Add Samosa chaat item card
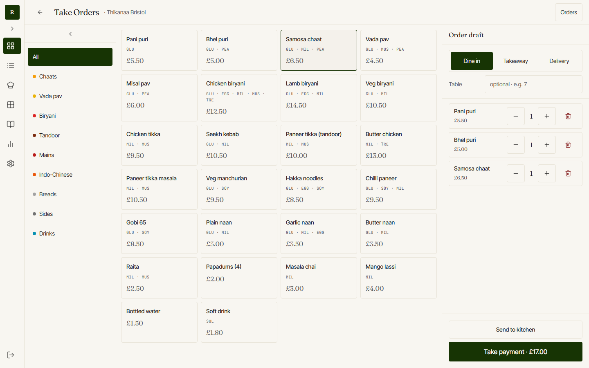 (x=319, y=50)
